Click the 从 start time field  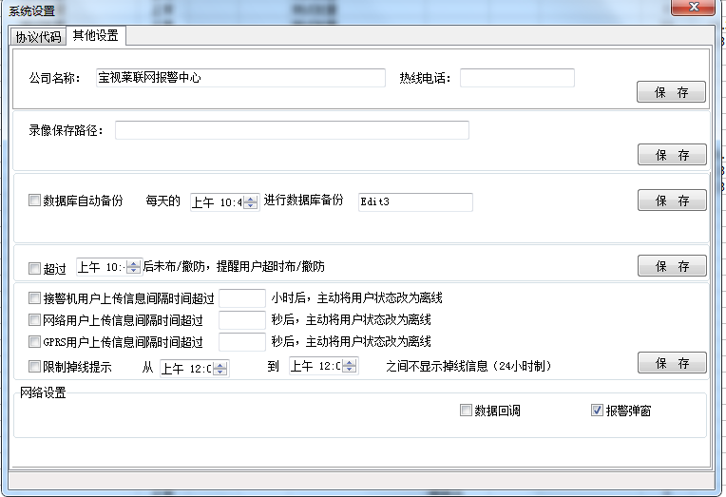tap(186, 369)
